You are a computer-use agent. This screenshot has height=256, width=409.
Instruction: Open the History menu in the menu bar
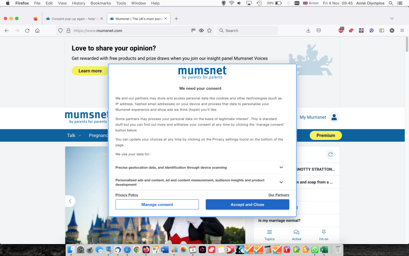(x=78, y=3)
